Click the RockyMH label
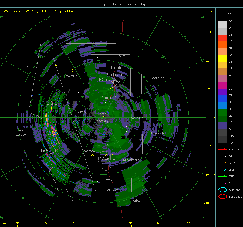The height and width of the screenshot is (227, 243). [71, 76]
